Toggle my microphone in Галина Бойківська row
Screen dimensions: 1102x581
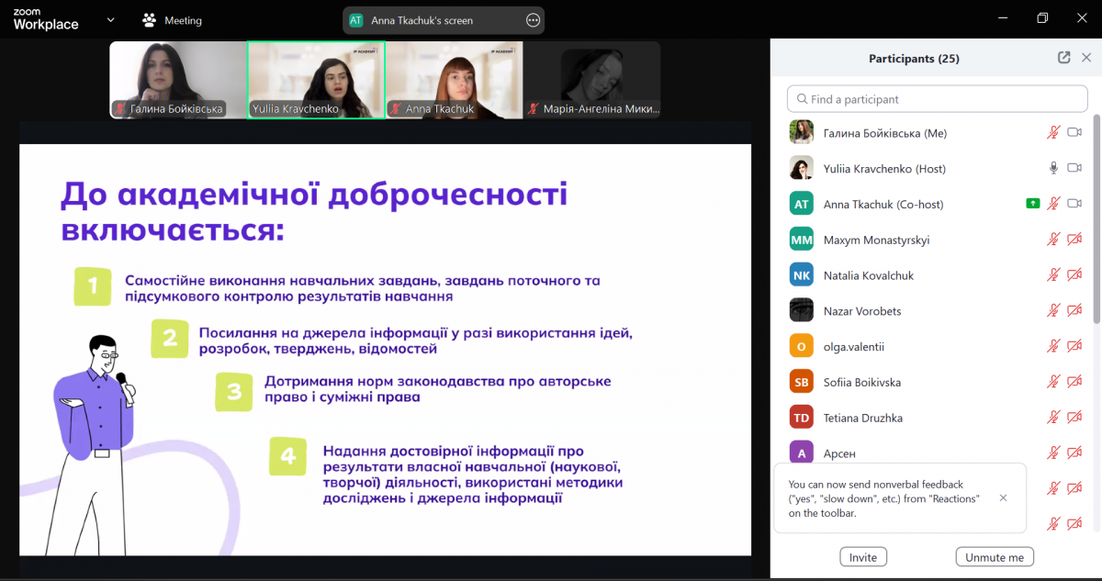pyautogui.click(x=1053, y=133)
